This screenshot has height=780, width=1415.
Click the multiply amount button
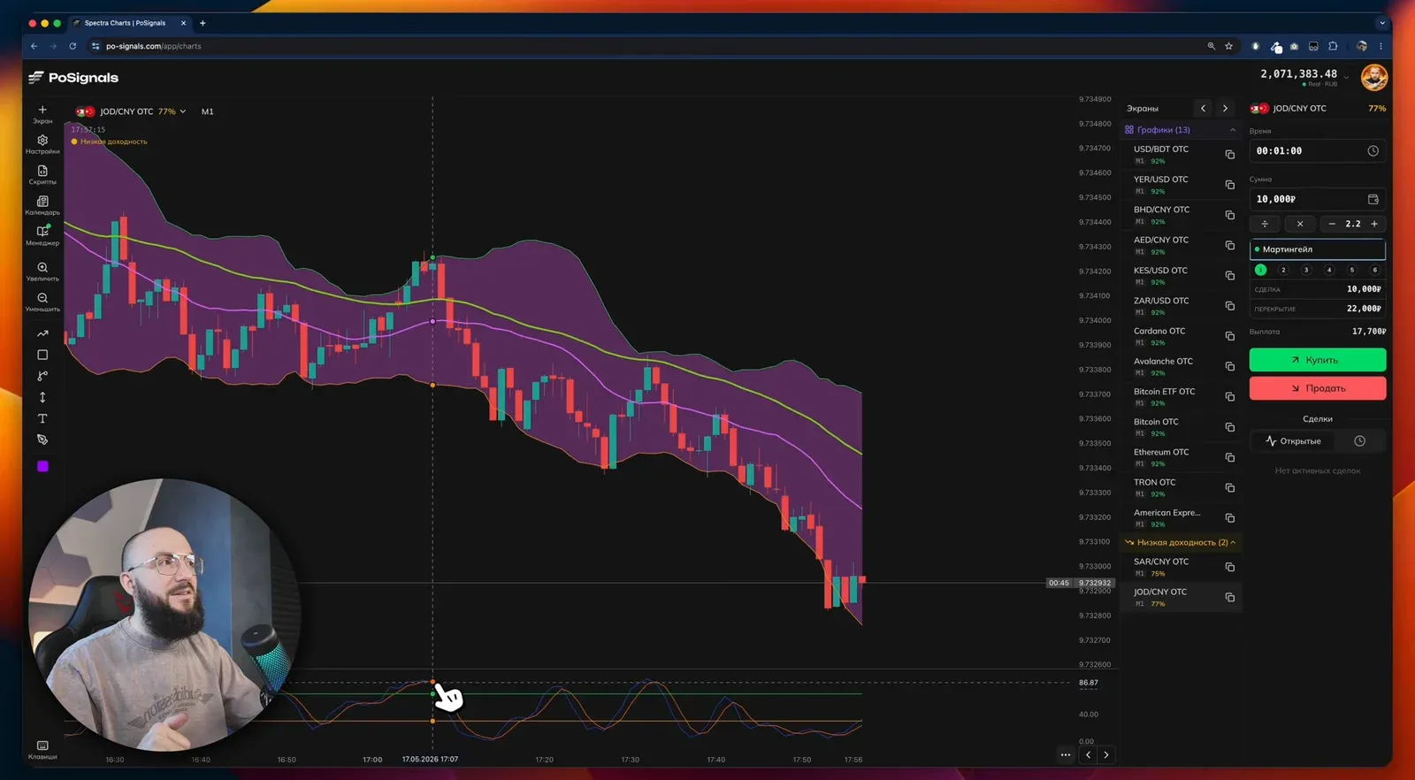tap(1299, 224)
